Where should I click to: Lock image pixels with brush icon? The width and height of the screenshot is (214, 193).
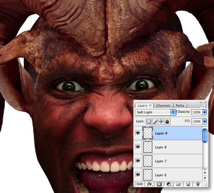point(155,122)
